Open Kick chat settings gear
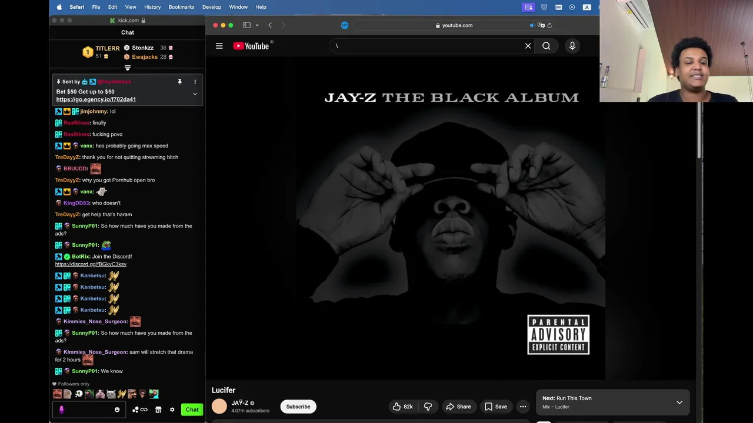Screen dimensions: 753x423 pyautogui.click(x=172, y=409)
